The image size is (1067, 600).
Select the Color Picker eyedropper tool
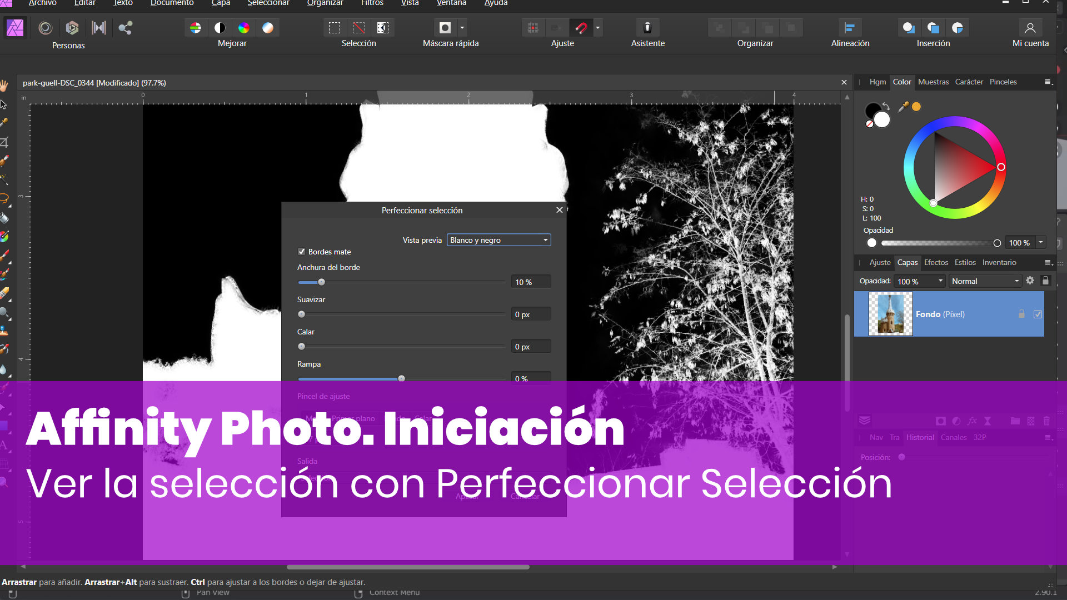point(4,123)
